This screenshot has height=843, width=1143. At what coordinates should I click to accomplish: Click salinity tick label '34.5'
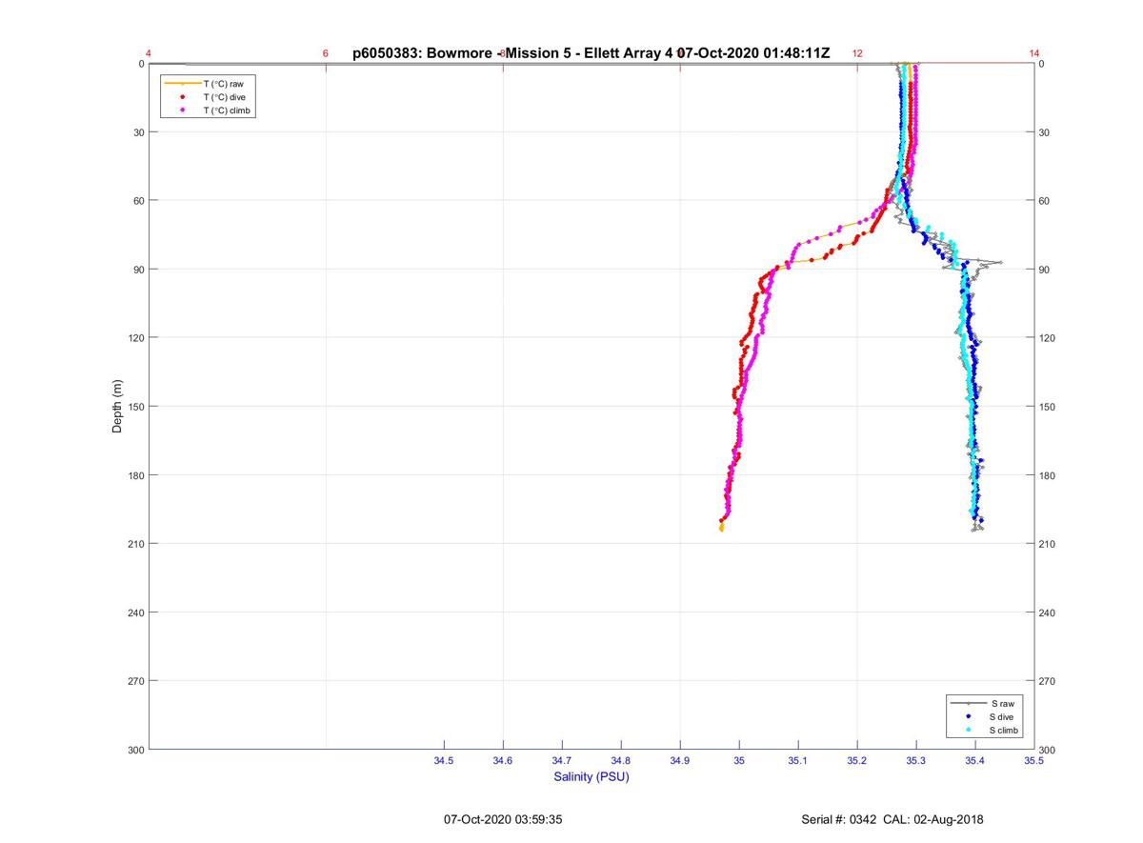(x=444, y=761)
